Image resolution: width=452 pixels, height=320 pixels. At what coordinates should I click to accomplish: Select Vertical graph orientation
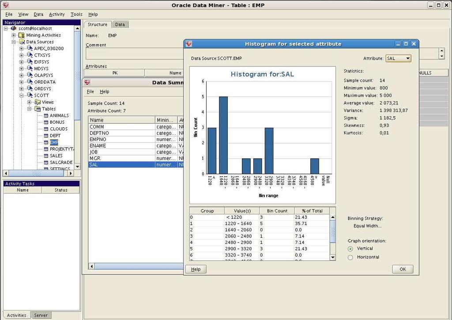click(350, 249)
